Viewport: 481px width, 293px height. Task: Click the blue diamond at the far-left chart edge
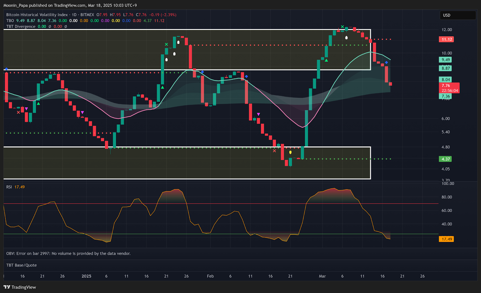pyautogui.click(x=6, y=69)
